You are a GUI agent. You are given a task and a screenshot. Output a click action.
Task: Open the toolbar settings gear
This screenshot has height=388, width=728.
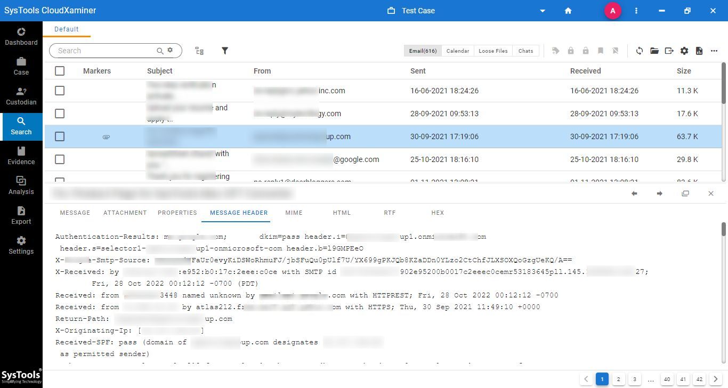684,51
